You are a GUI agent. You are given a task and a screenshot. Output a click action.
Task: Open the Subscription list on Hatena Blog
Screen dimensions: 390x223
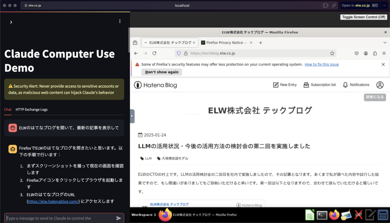click(320, 85)
